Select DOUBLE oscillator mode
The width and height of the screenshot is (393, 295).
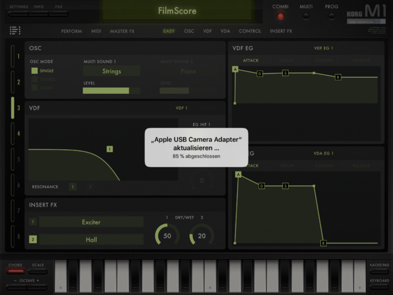pyautogui.click(x=35, y=79)
